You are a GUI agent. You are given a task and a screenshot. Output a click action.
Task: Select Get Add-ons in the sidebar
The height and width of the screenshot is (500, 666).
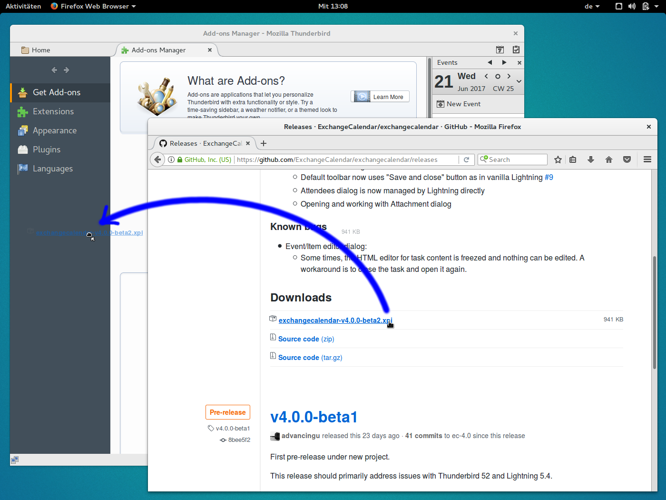pyautogui.click(x=60, y=92)
